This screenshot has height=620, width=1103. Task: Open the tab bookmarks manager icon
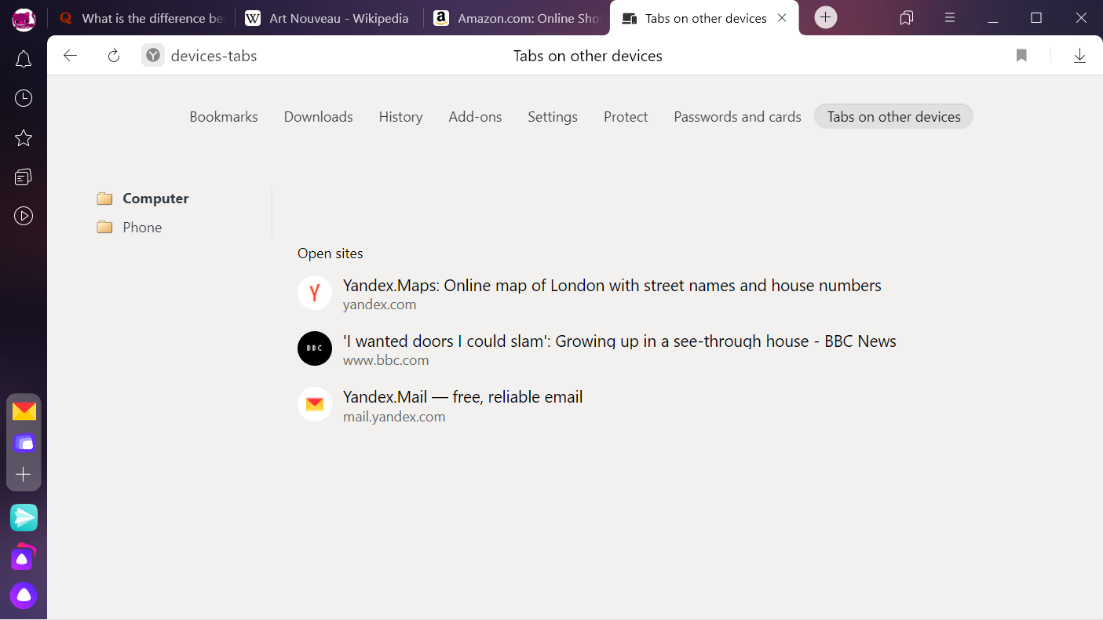click(907, 17)
